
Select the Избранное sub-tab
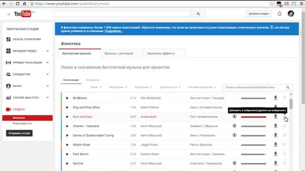coord(92,80)
